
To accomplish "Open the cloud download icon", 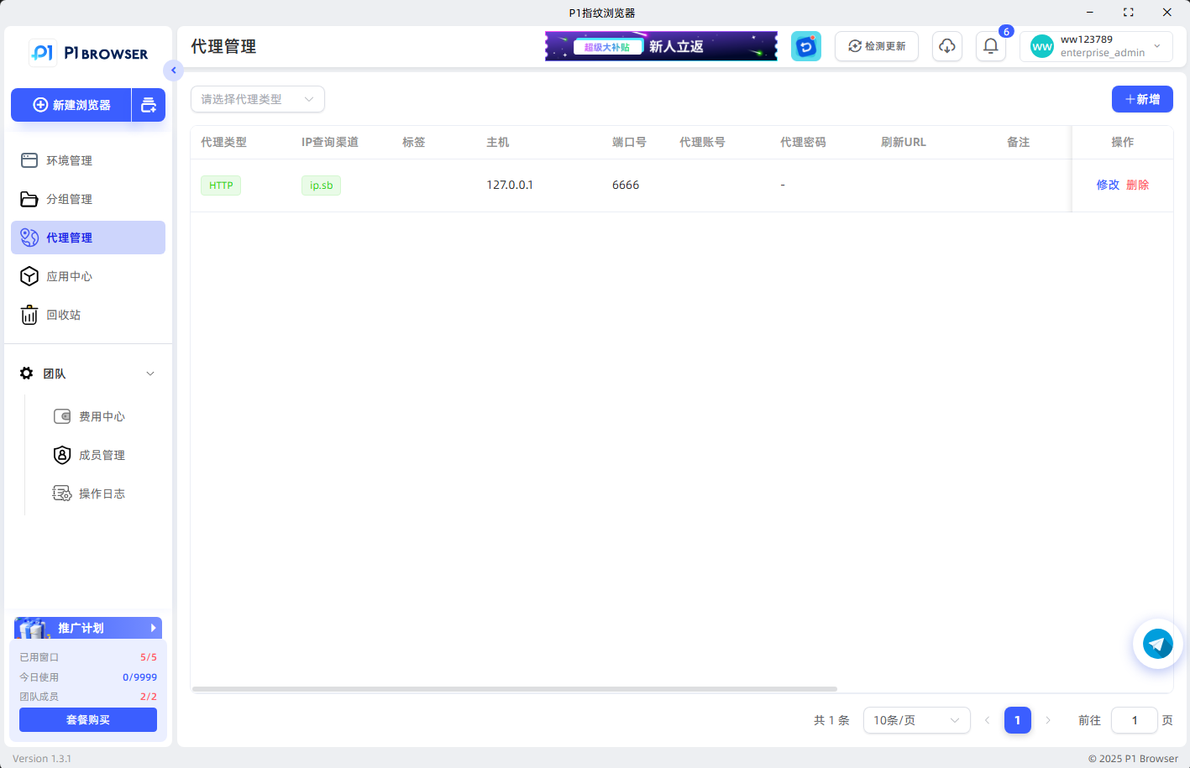I will click(x=946, y=46).
